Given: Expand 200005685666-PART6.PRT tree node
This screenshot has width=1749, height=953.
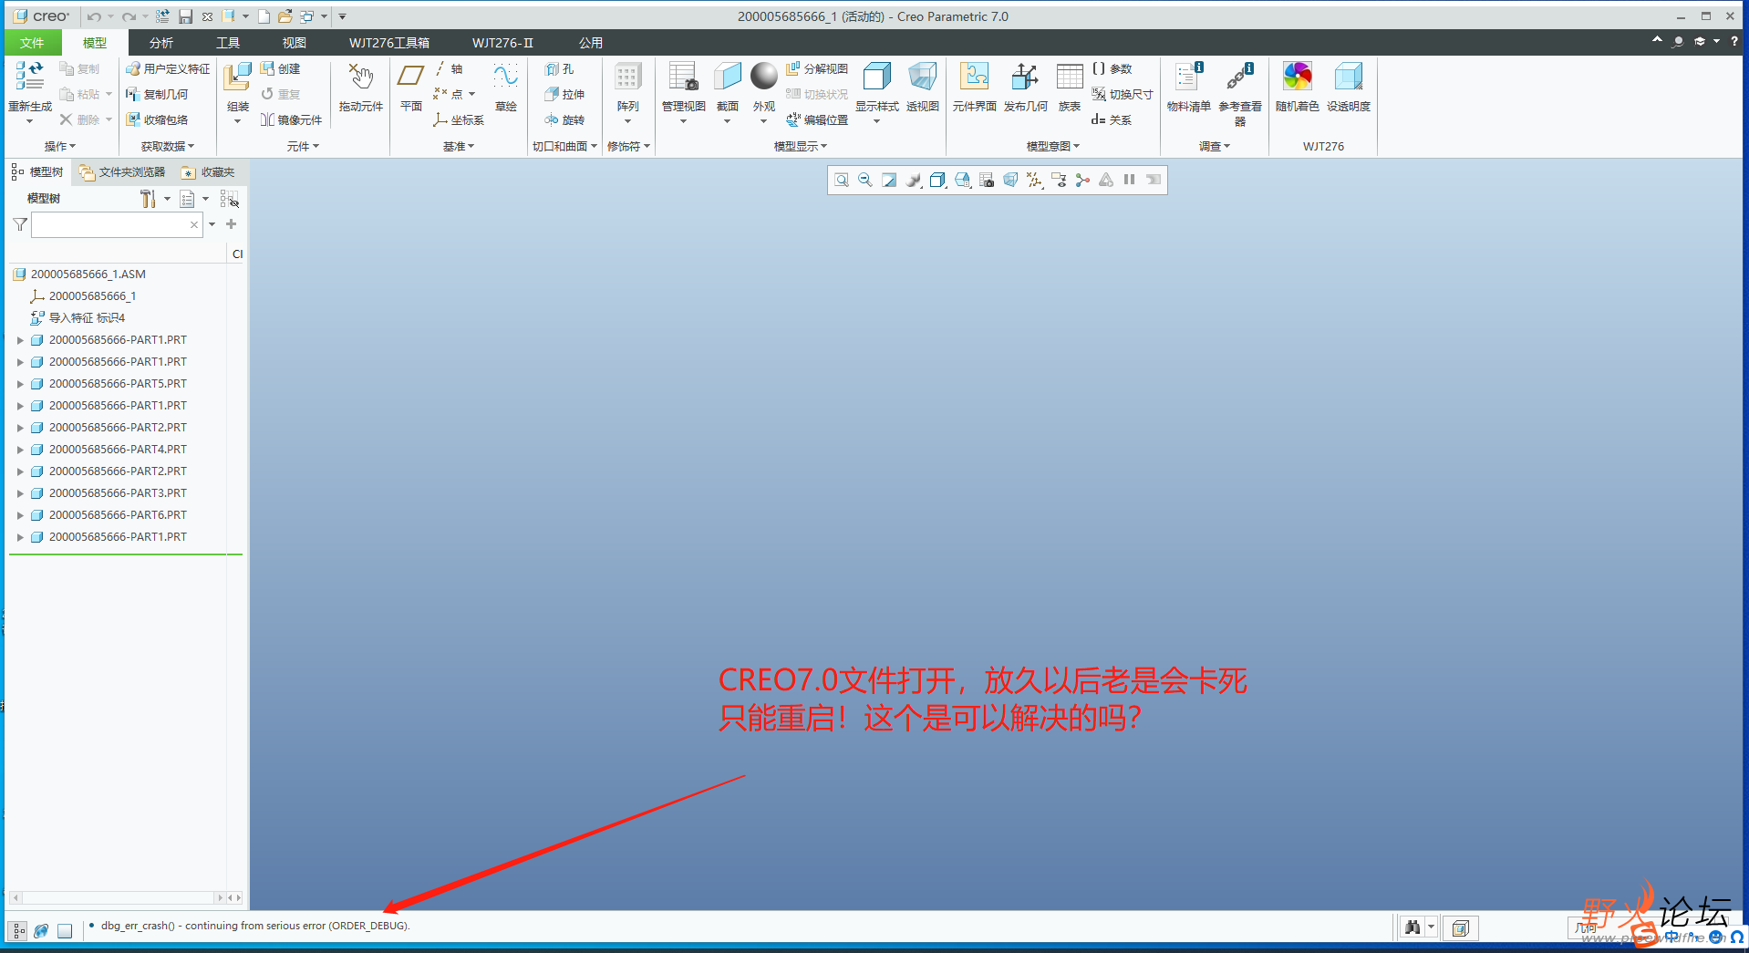Looking at the screenshot, I should [20, 515].
